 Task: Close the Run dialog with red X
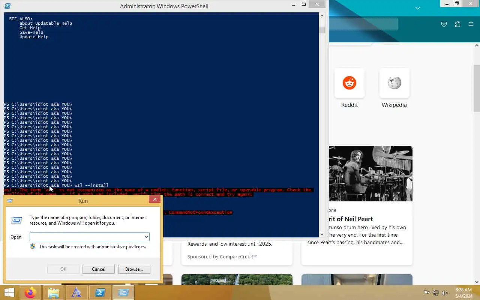(154, 199)
